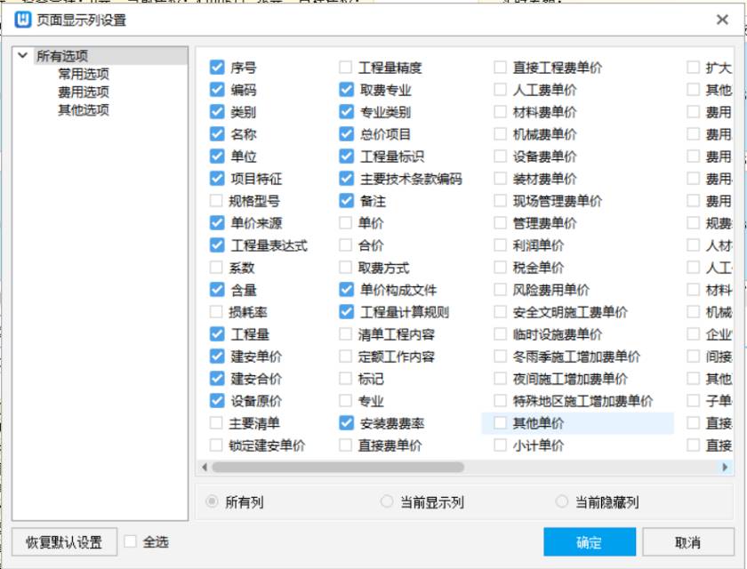Enable the 机械费单价 checkbox

point(500,133)
